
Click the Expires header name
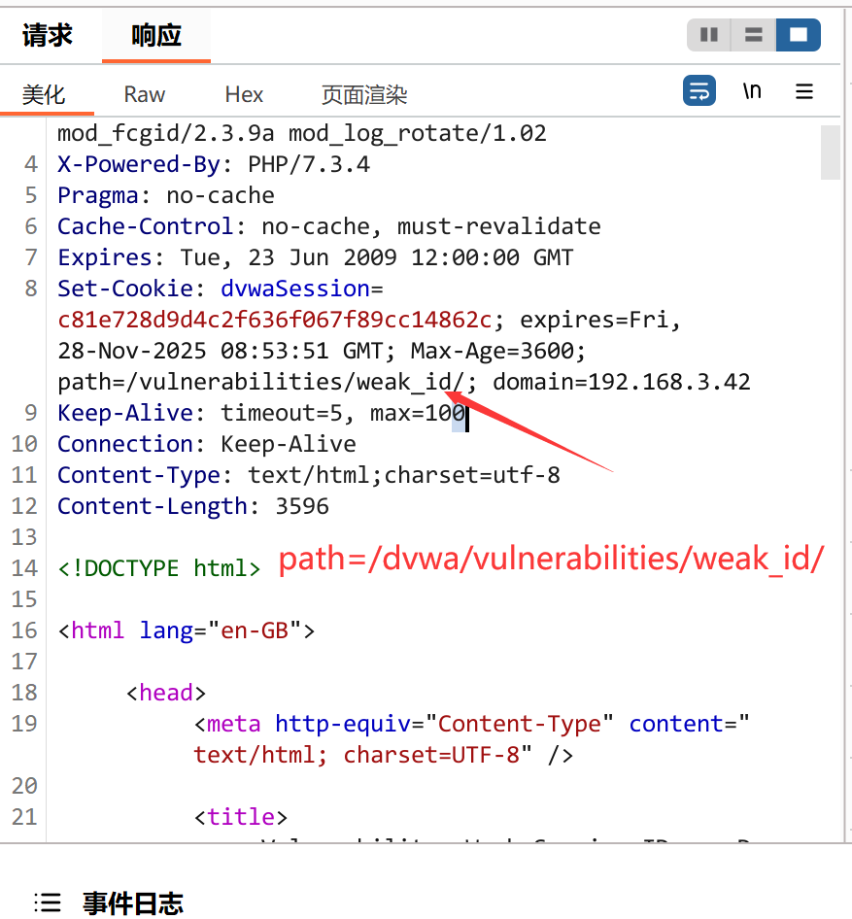(x=105, y=257)
